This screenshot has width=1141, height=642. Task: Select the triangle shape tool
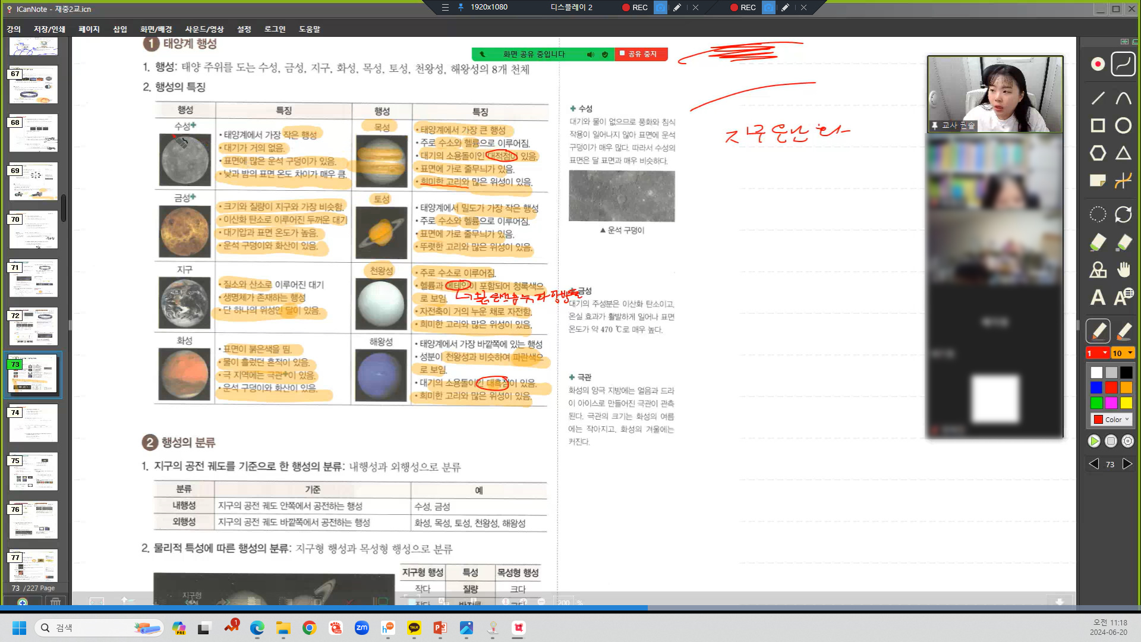(1123, 153)
